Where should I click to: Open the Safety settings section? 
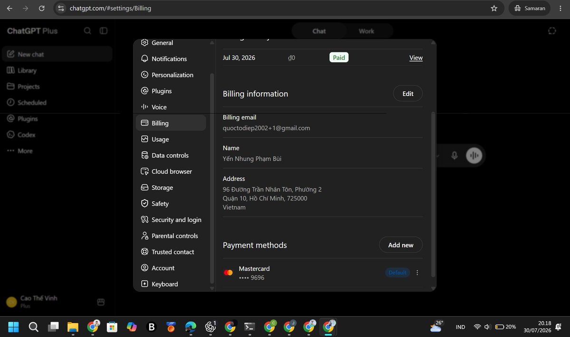click(x=171, y=203)
